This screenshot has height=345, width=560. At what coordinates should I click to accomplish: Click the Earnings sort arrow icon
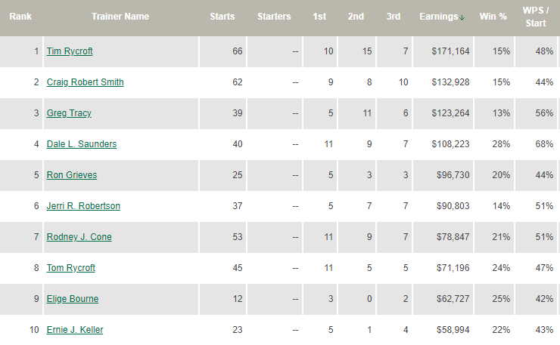point(462,17)
